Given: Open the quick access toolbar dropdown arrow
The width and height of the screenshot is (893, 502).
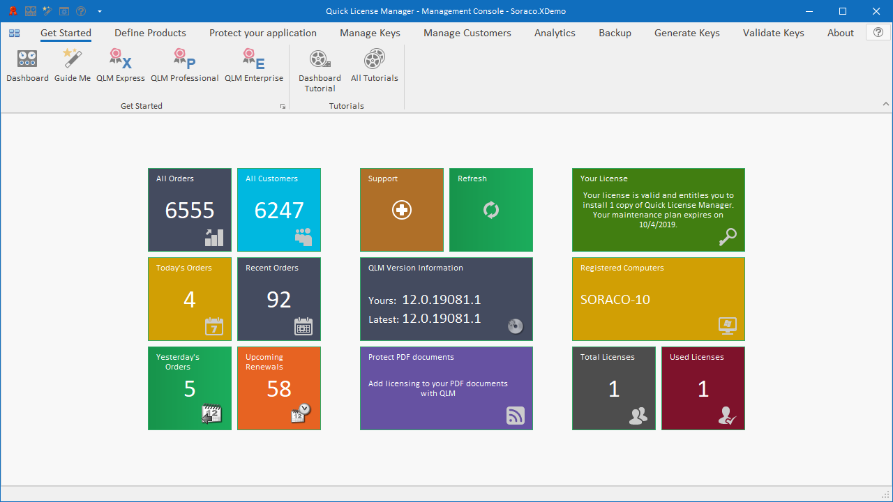Looking at the screenshot, I should (100, 12).
